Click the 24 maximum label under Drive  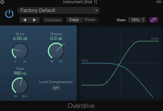25,61
